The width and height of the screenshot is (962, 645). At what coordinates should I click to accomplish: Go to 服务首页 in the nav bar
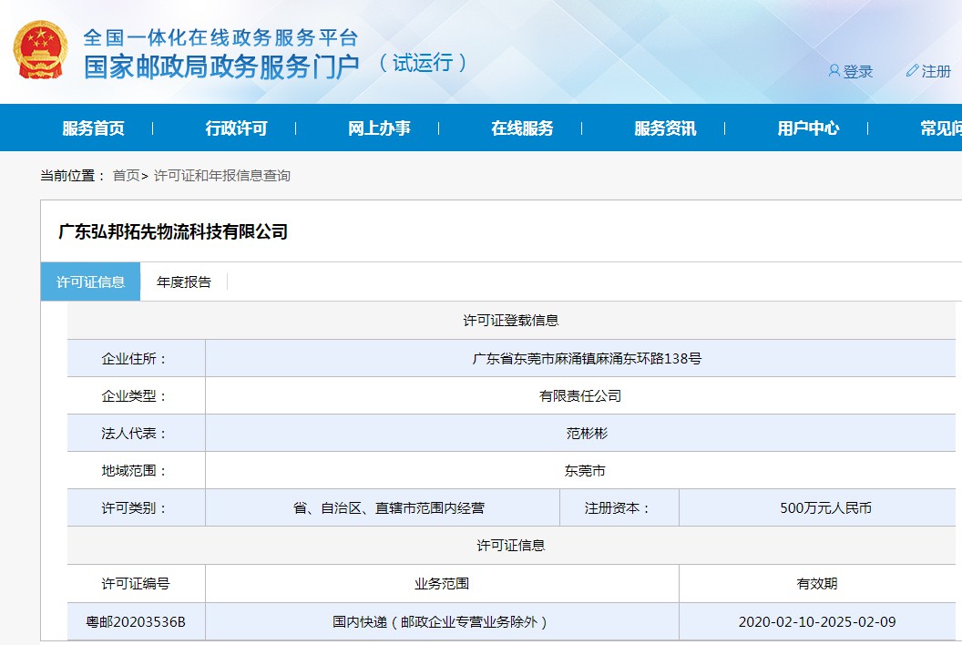click(x=93, y=128)
